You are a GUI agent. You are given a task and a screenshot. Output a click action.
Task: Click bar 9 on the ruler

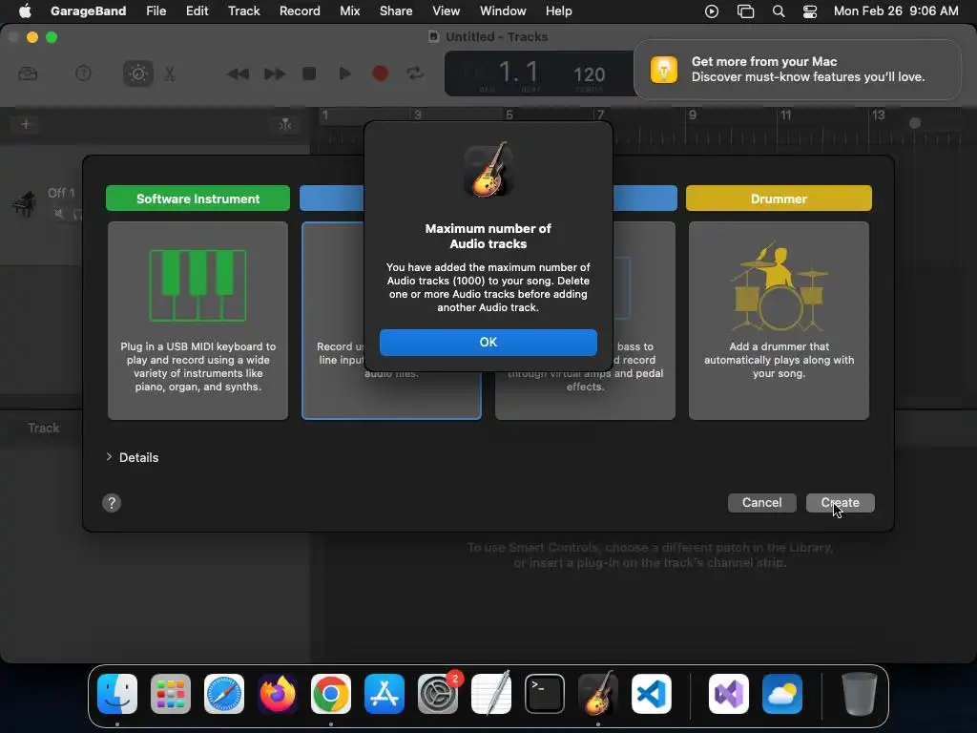click(692, 115)
